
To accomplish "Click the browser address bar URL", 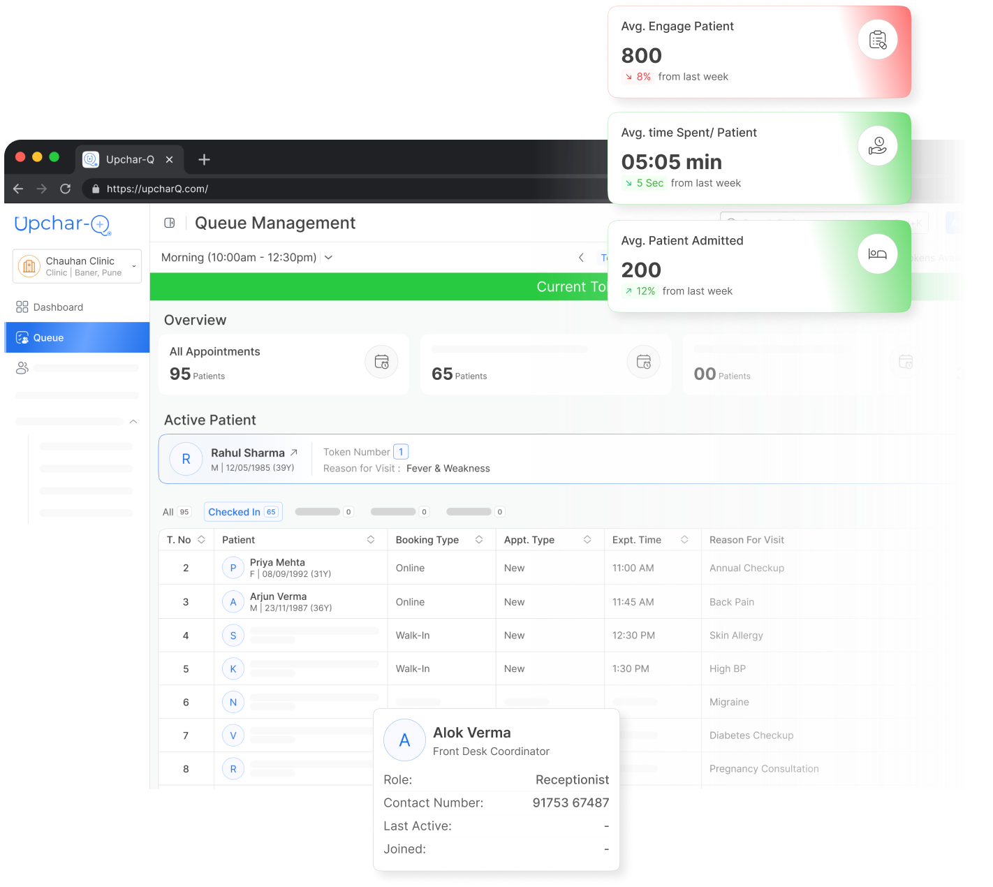I will point(157,189).
